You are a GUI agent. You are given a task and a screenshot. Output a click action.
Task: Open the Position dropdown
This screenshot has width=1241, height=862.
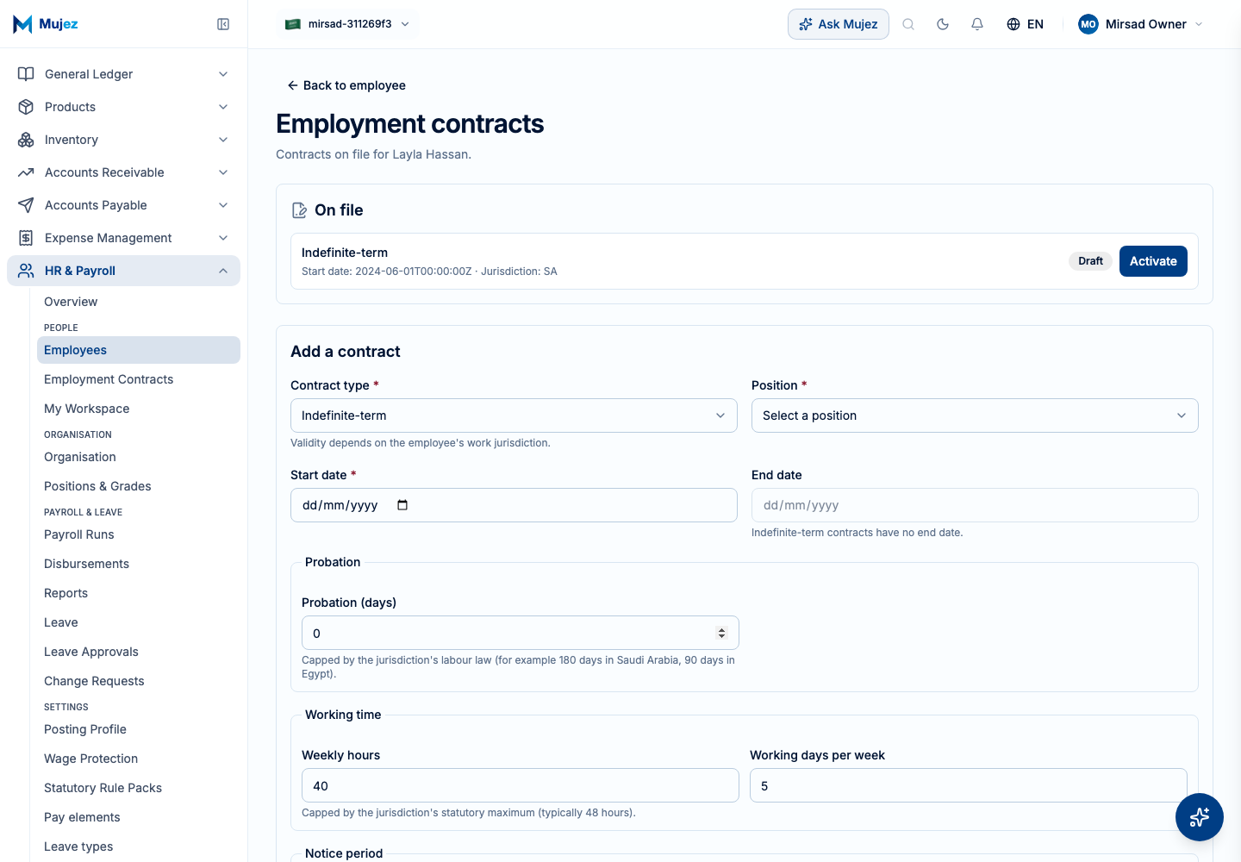point(975,415)
